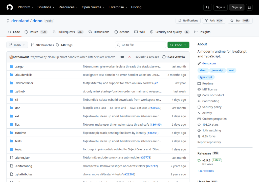This screenshot has height=182, width=259.
Task: Open the search magnifier button
Action: point(207,7)
